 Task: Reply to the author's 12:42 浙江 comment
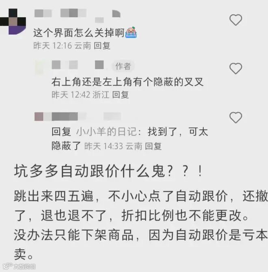(x=120, y=95)
